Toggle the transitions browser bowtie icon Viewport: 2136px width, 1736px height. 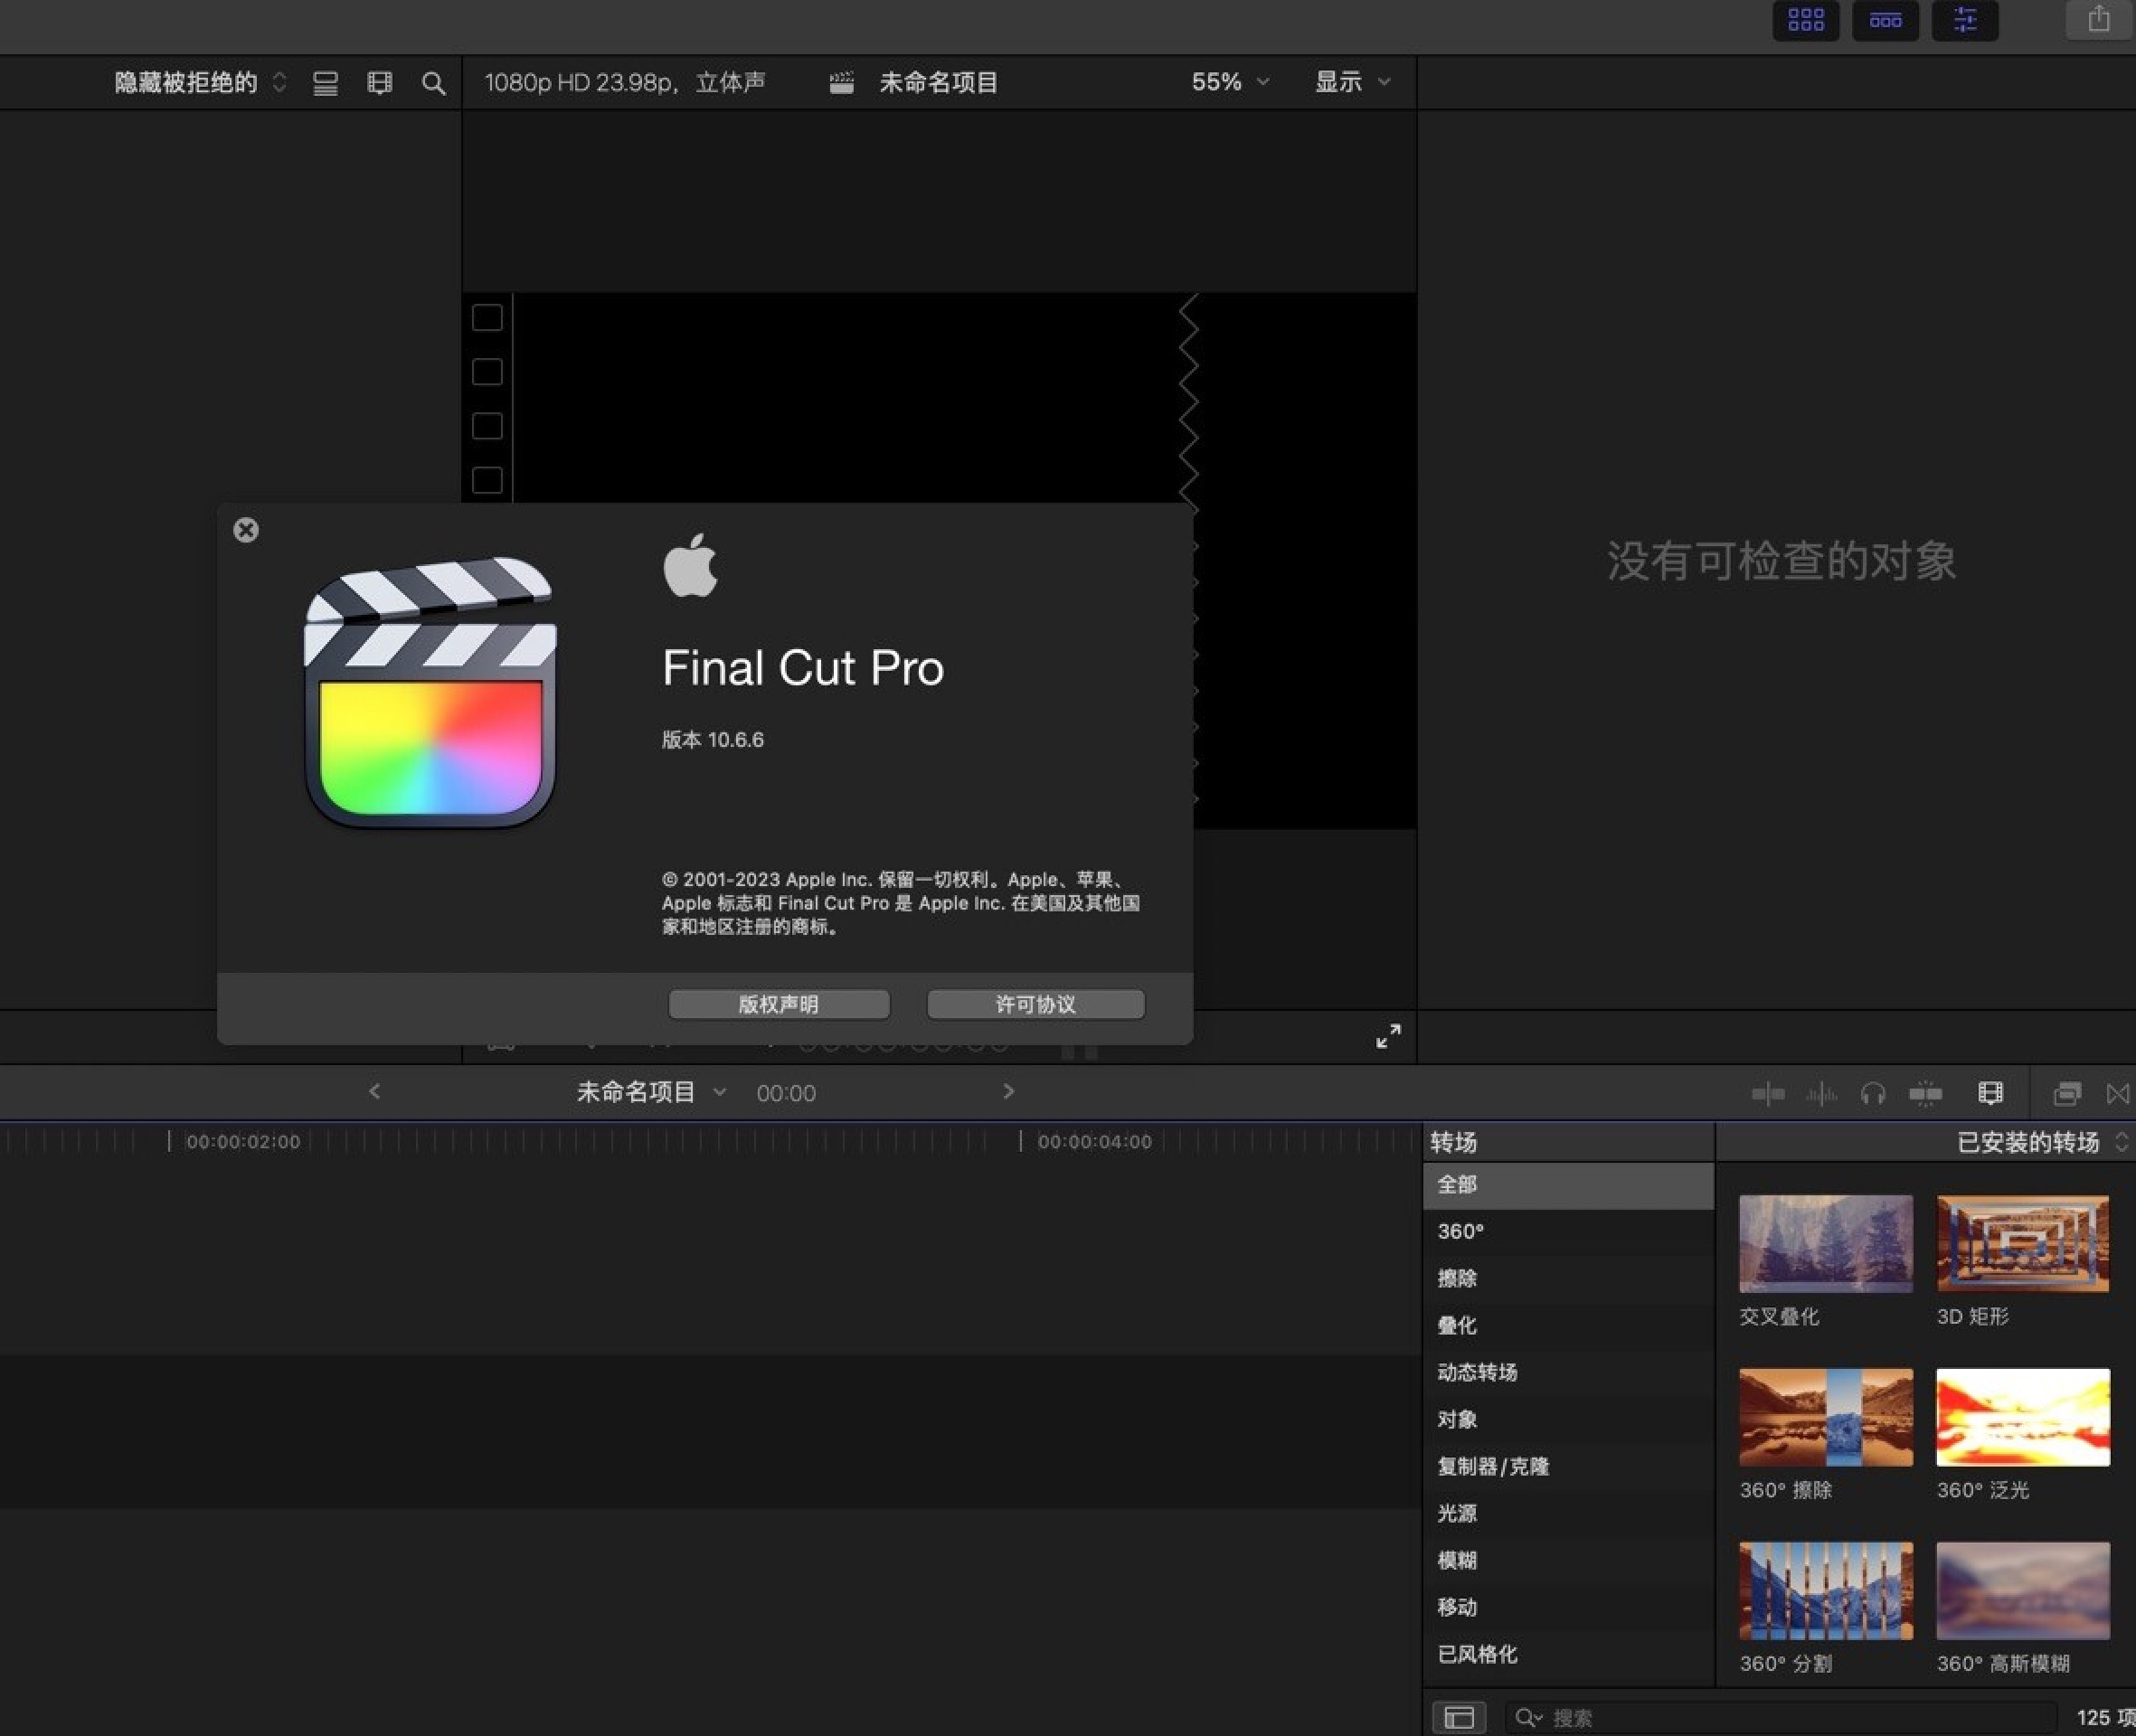(2118, 1094)
